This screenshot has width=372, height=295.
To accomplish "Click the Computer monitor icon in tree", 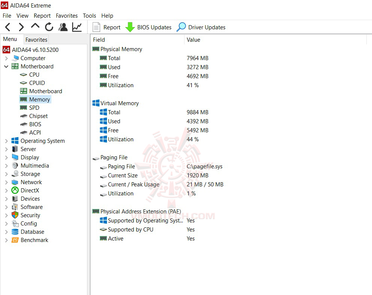I will (x=16, y=58).
